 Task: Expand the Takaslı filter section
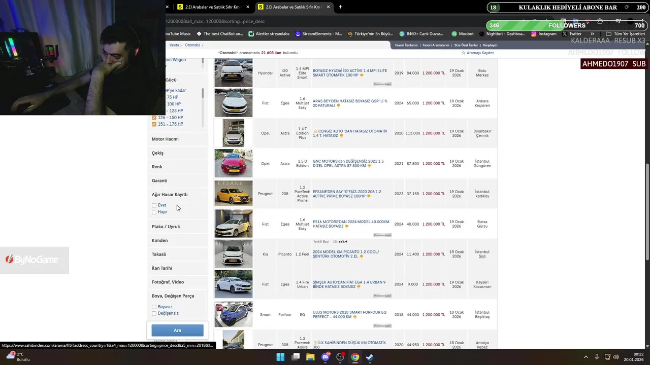(x=159, y=254)
